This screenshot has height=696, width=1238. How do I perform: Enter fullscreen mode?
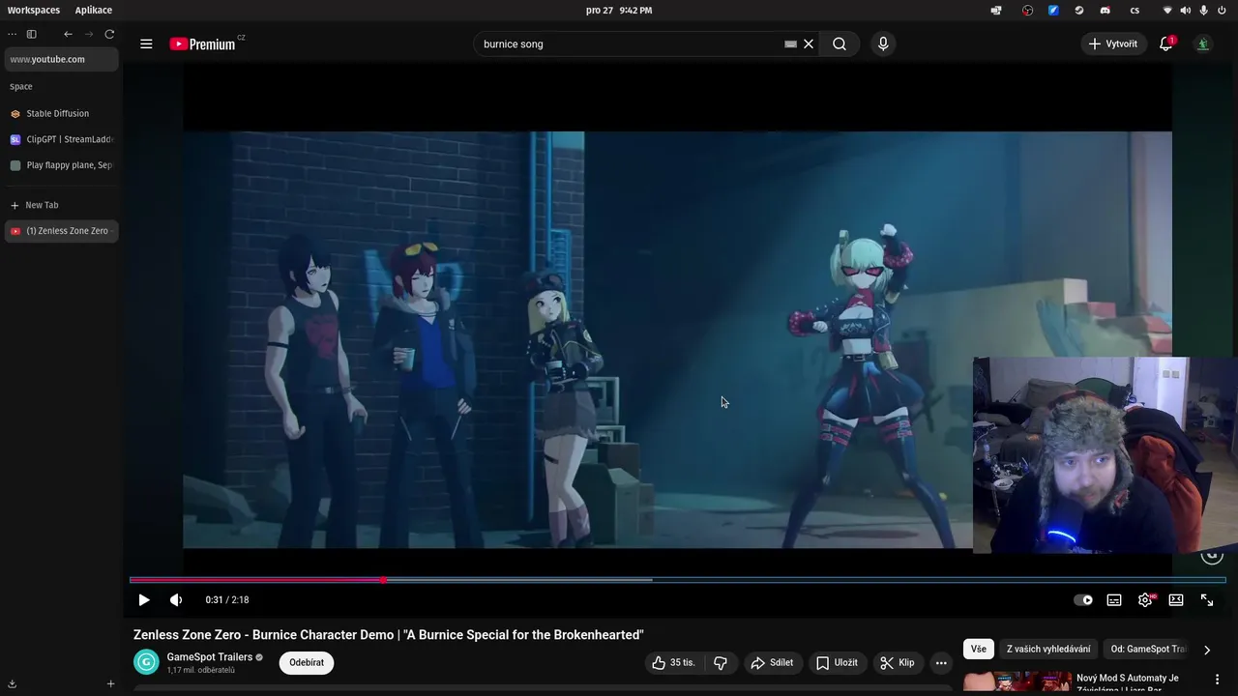click(1207, 599)
